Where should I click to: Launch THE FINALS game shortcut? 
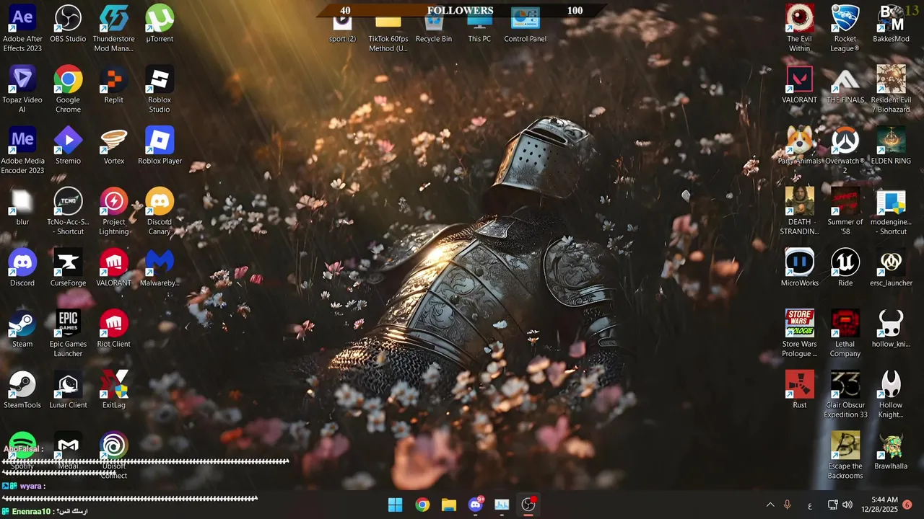845,85
